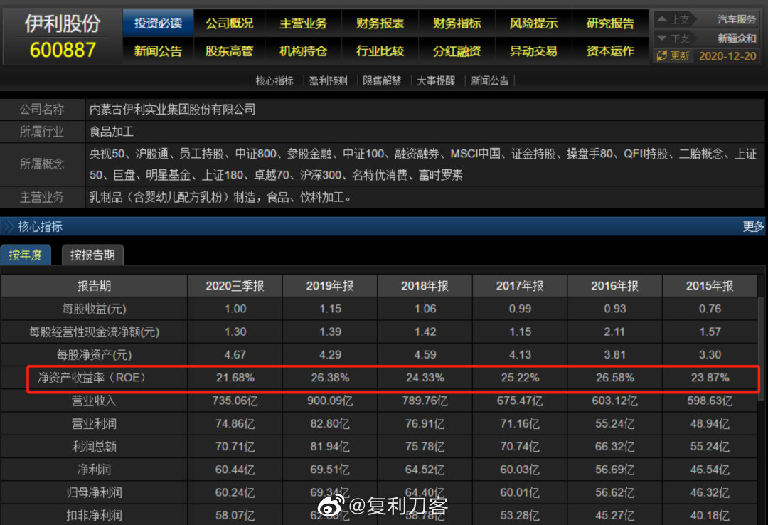Click the 报告期 header cell
Image resolution: width=768 pixels, height=525 pixels.
pos(94,286)
